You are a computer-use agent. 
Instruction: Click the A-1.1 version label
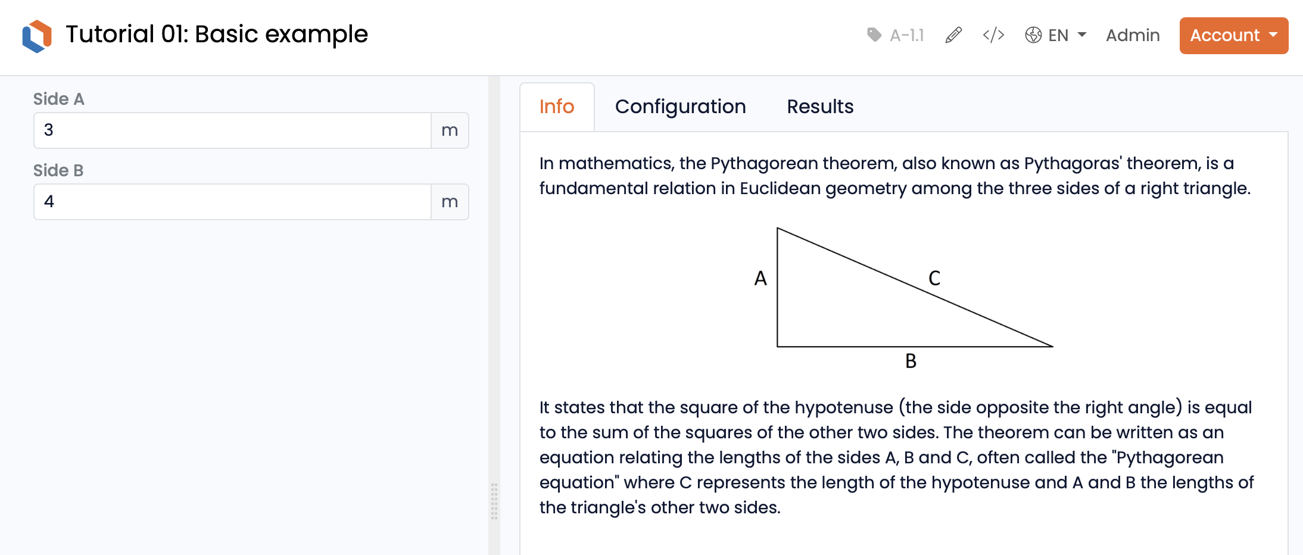(x=906, y=35)
